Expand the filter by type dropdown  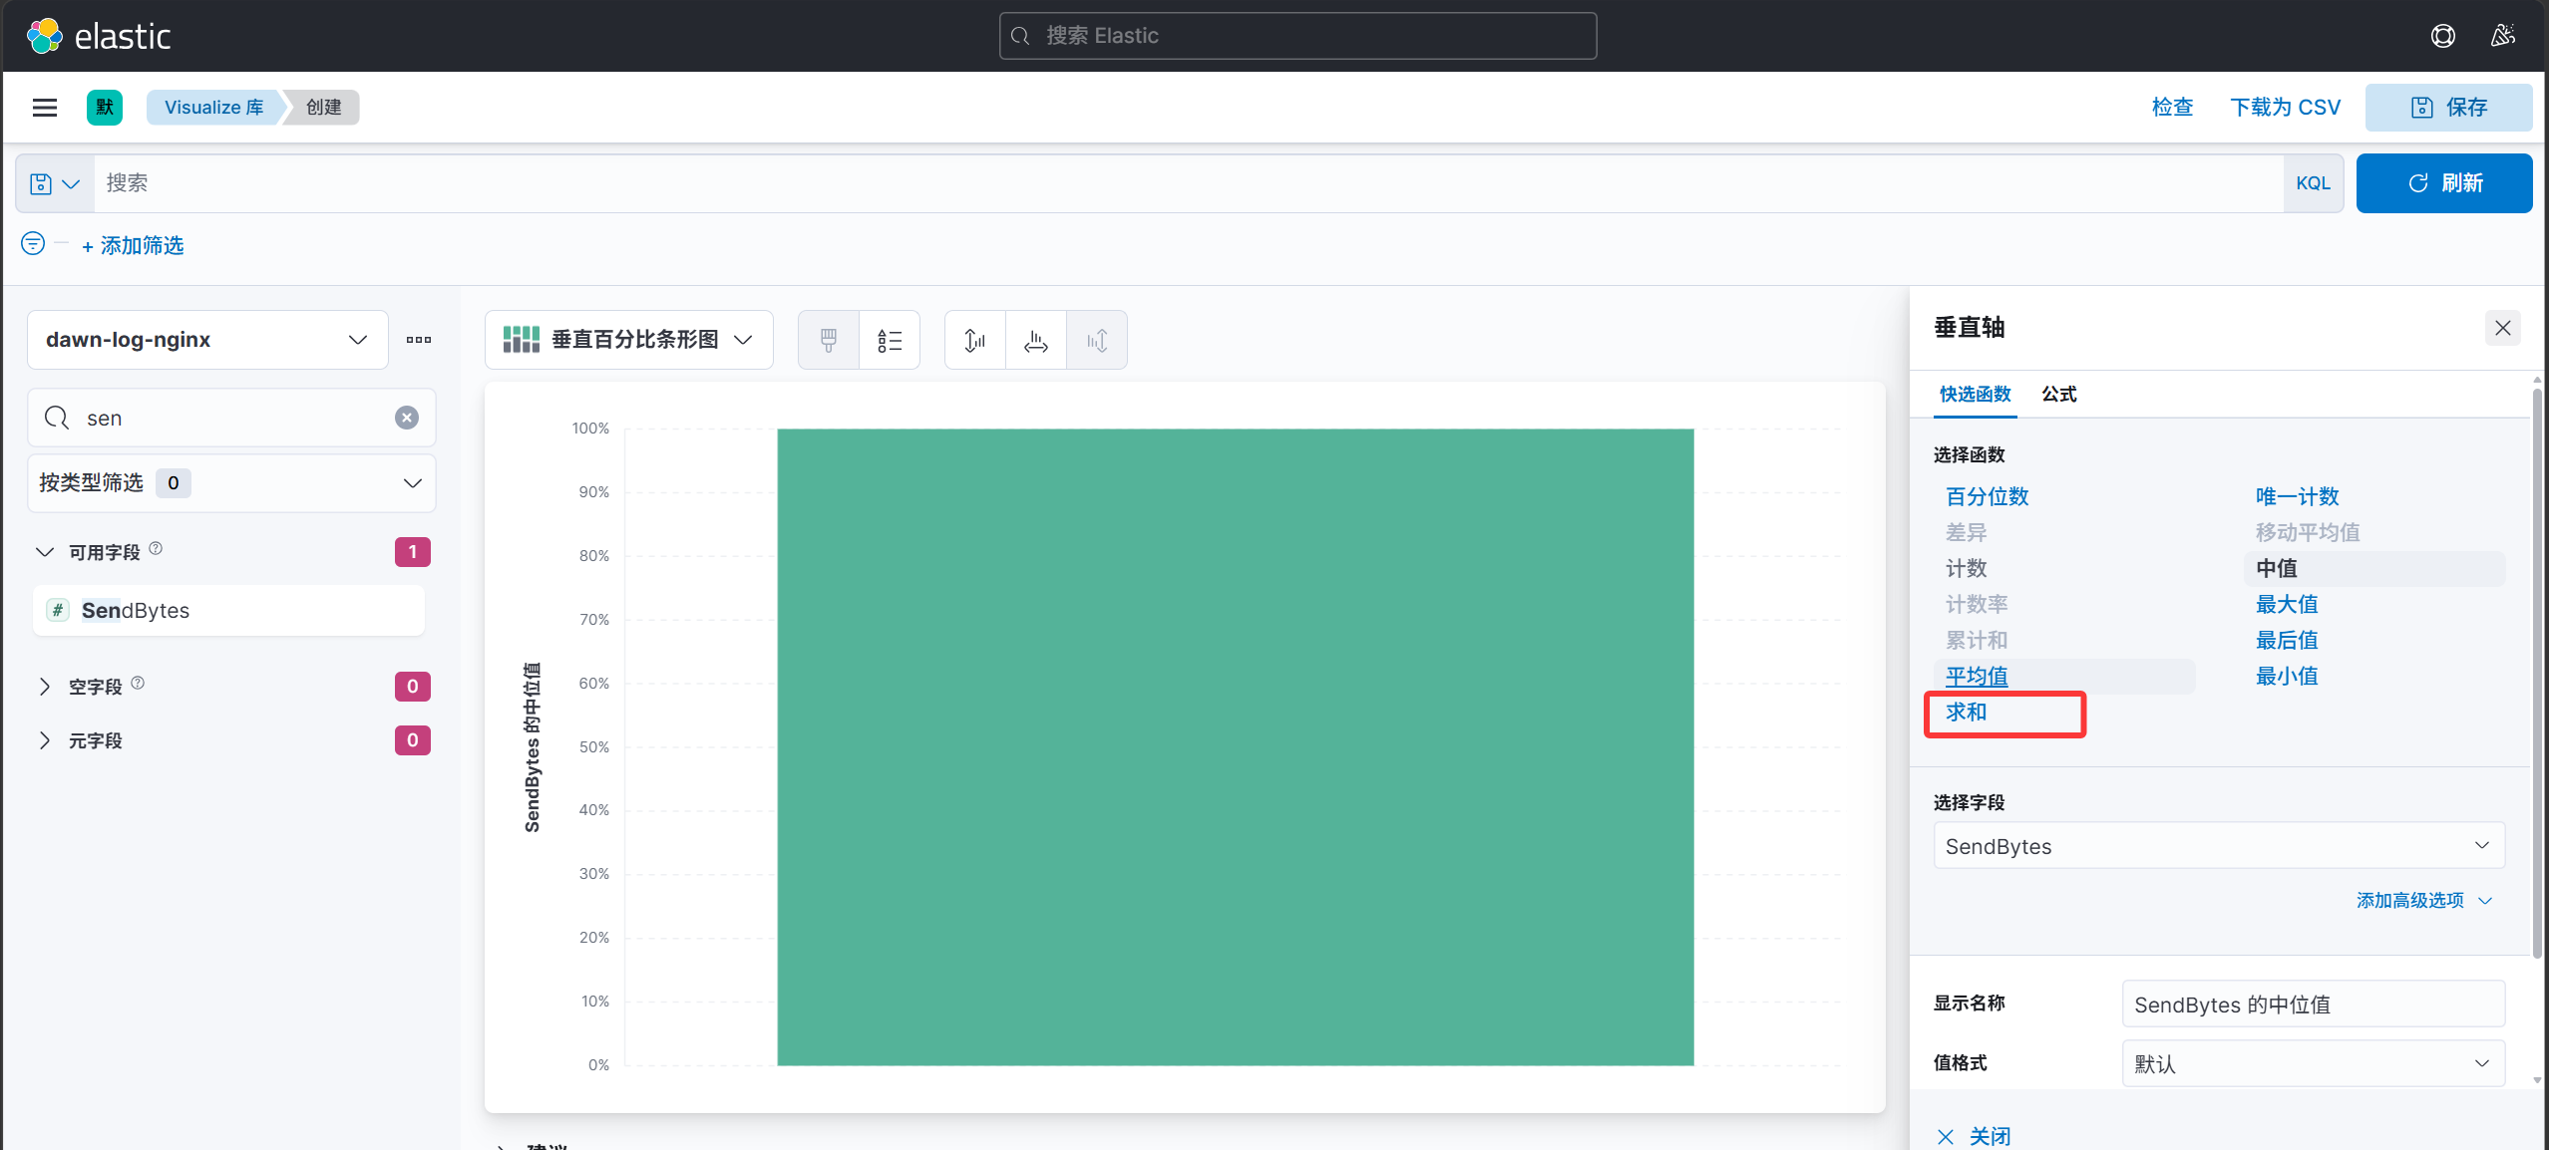tap(231, 483)
